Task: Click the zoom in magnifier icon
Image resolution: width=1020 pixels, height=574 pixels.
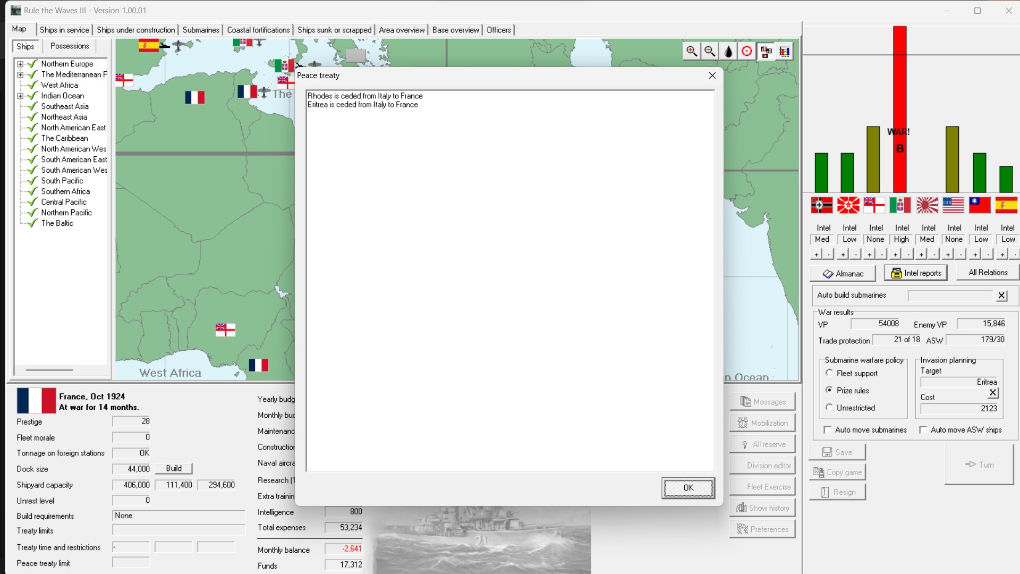Action: 691,51
